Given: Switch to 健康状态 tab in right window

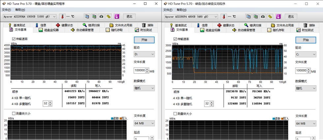Looking at the screenshot, I should click(226, 25).
